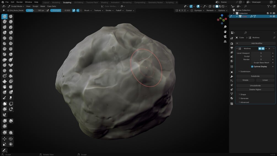277x156 pixels.
Task: Select the Annotate pencil tool at toolbar bottom
Action: point(5,150)
